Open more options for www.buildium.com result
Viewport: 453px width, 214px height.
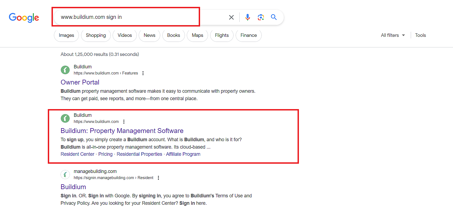[x=124, y=122]
